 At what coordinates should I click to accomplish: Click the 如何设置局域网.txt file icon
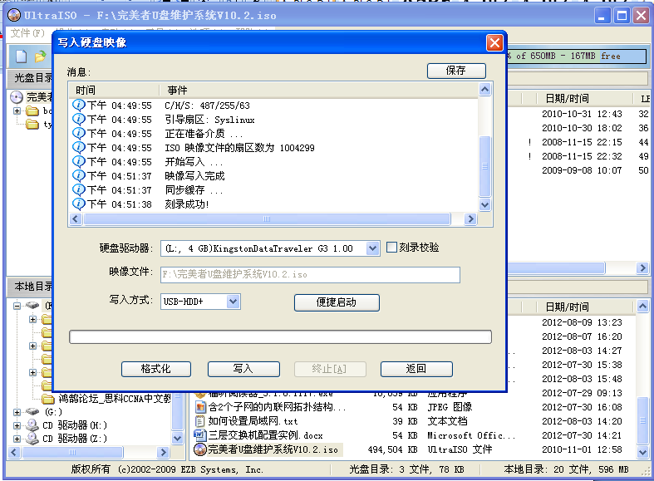pyautogui.click(x=200, y=421)
